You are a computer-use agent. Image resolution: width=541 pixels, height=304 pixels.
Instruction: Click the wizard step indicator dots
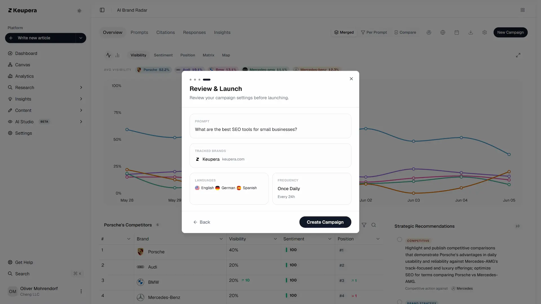click(200, 80)
